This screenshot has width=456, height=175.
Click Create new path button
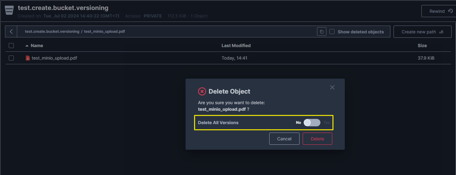tap(422, 32)
